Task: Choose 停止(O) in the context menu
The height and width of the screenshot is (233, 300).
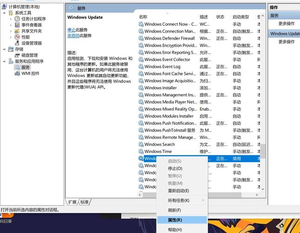Action: [182, 169]
